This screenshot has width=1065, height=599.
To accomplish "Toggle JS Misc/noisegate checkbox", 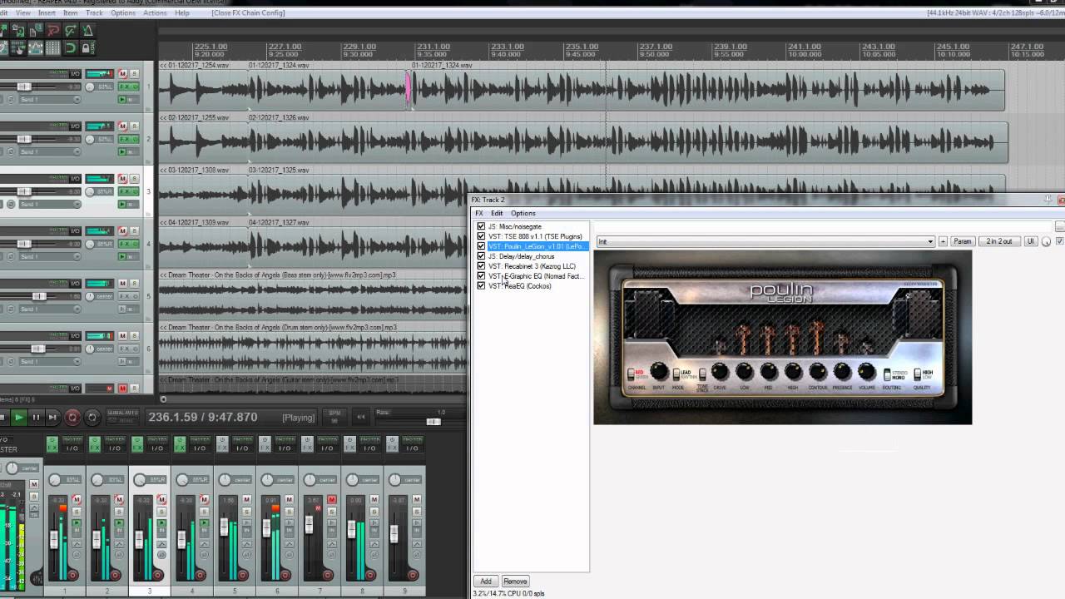I will pyautogui.click(x=481, y=226).
